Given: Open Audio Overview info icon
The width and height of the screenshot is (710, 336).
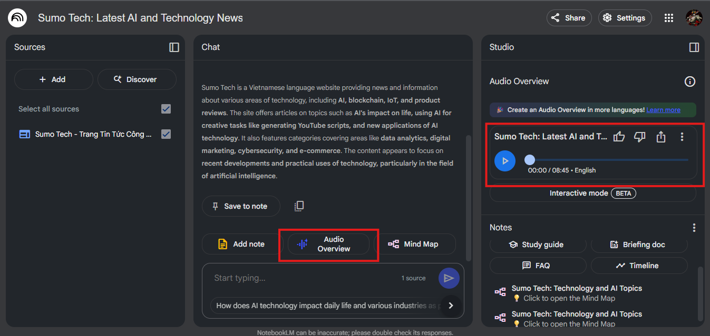Looking at the screenshot, I should tap(690, 82).
